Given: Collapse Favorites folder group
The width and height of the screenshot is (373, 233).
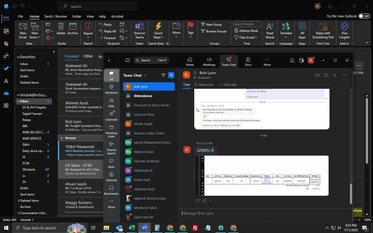Looking at the screenshot, I should click(x=18, y=57).
